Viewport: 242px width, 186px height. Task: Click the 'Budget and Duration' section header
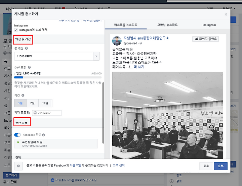pos(23,39)
